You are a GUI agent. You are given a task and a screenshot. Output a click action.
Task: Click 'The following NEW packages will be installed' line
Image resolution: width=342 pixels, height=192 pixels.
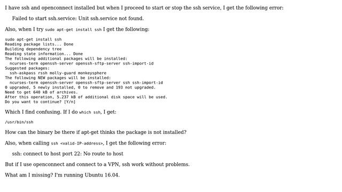point(58,78)
